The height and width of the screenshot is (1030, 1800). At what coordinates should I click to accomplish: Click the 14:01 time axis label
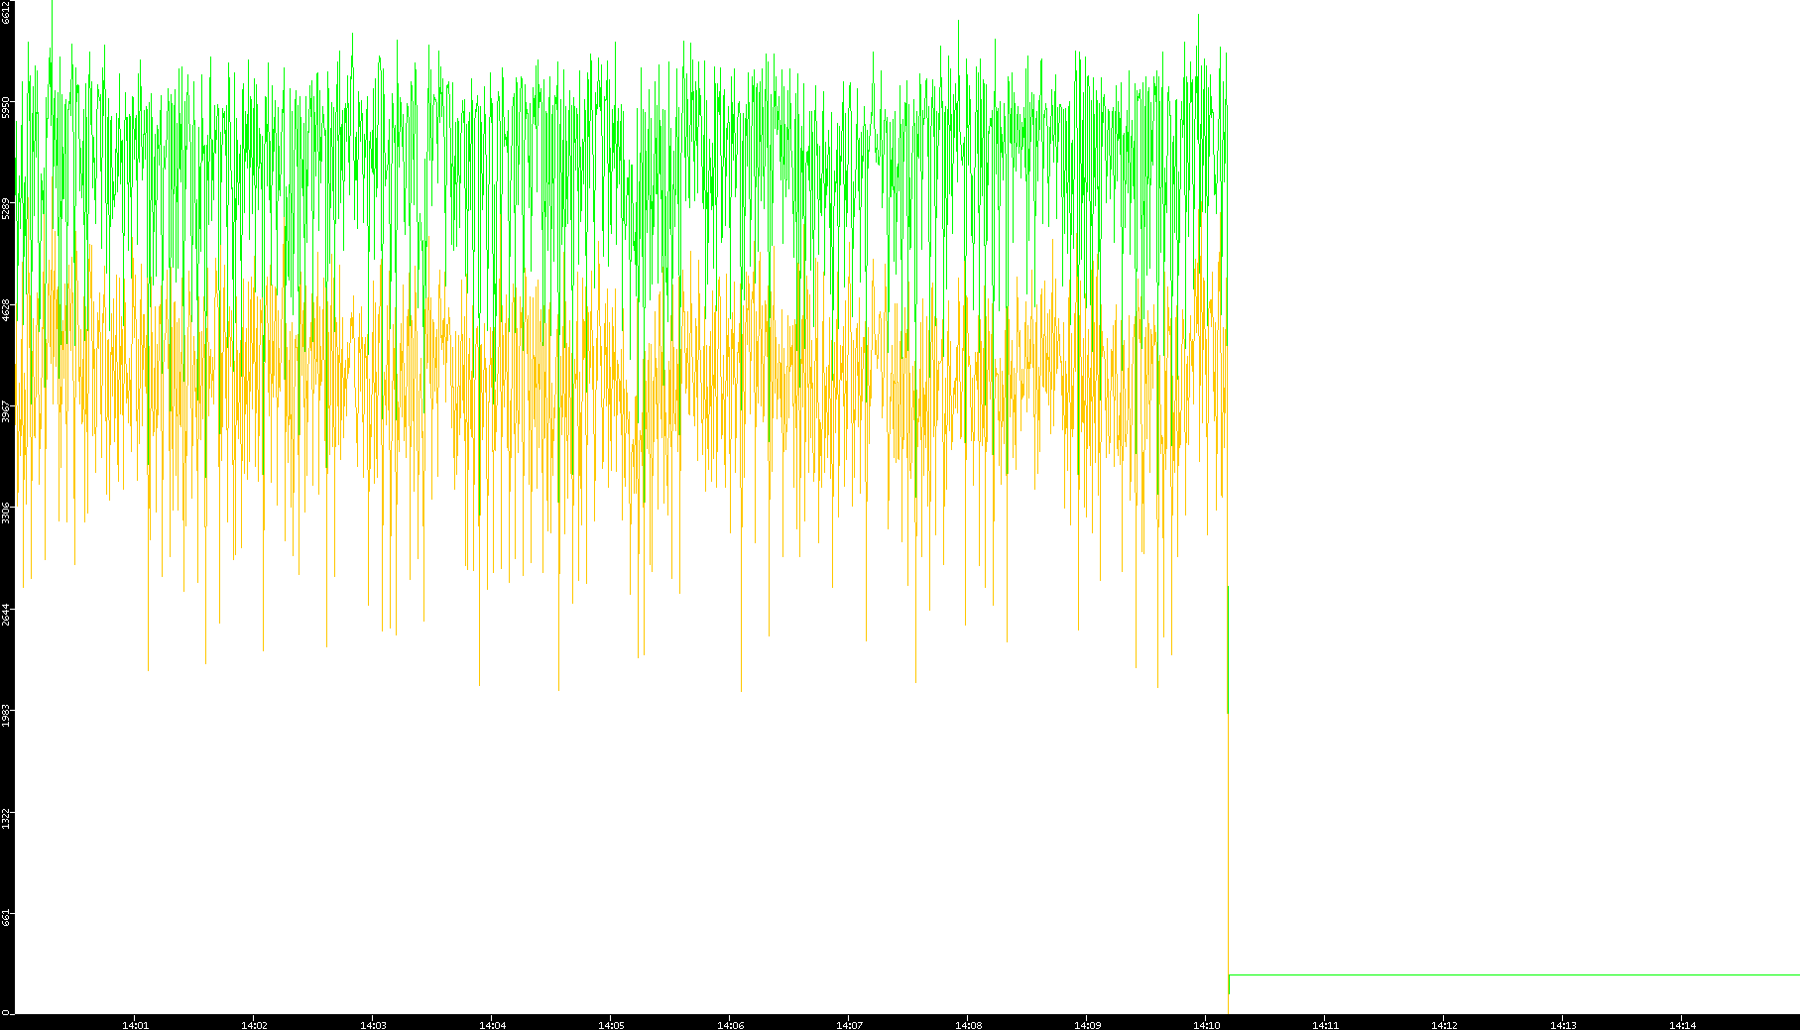[x=136, y=1025]
